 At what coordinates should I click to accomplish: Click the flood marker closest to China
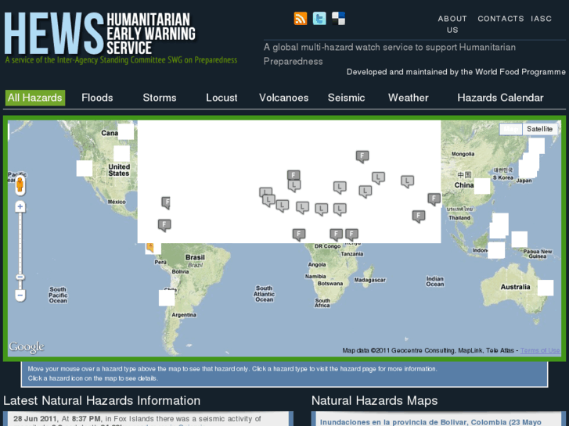point(434,199)
